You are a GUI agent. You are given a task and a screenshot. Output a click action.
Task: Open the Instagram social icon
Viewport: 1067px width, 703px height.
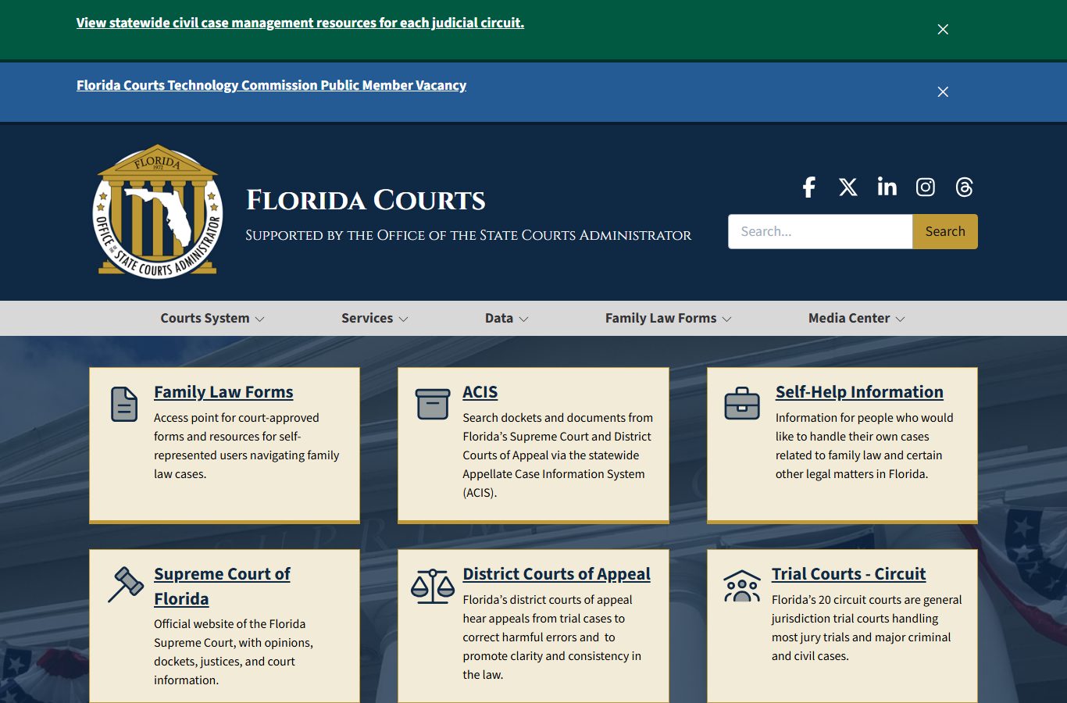(x=926, y=187)
